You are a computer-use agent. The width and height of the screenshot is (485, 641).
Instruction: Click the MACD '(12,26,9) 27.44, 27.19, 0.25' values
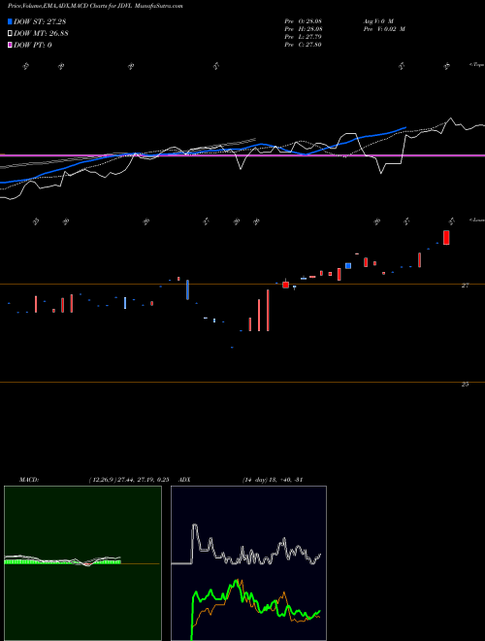point(129,480)
